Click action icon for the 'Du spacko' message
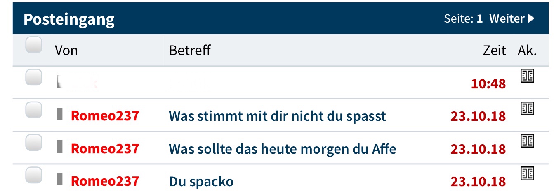Screen dimensions: 554x194 [527, 173]
